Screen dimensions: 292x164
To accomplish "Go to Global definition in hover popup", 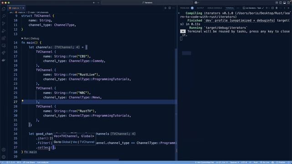I will coord(66,142).
